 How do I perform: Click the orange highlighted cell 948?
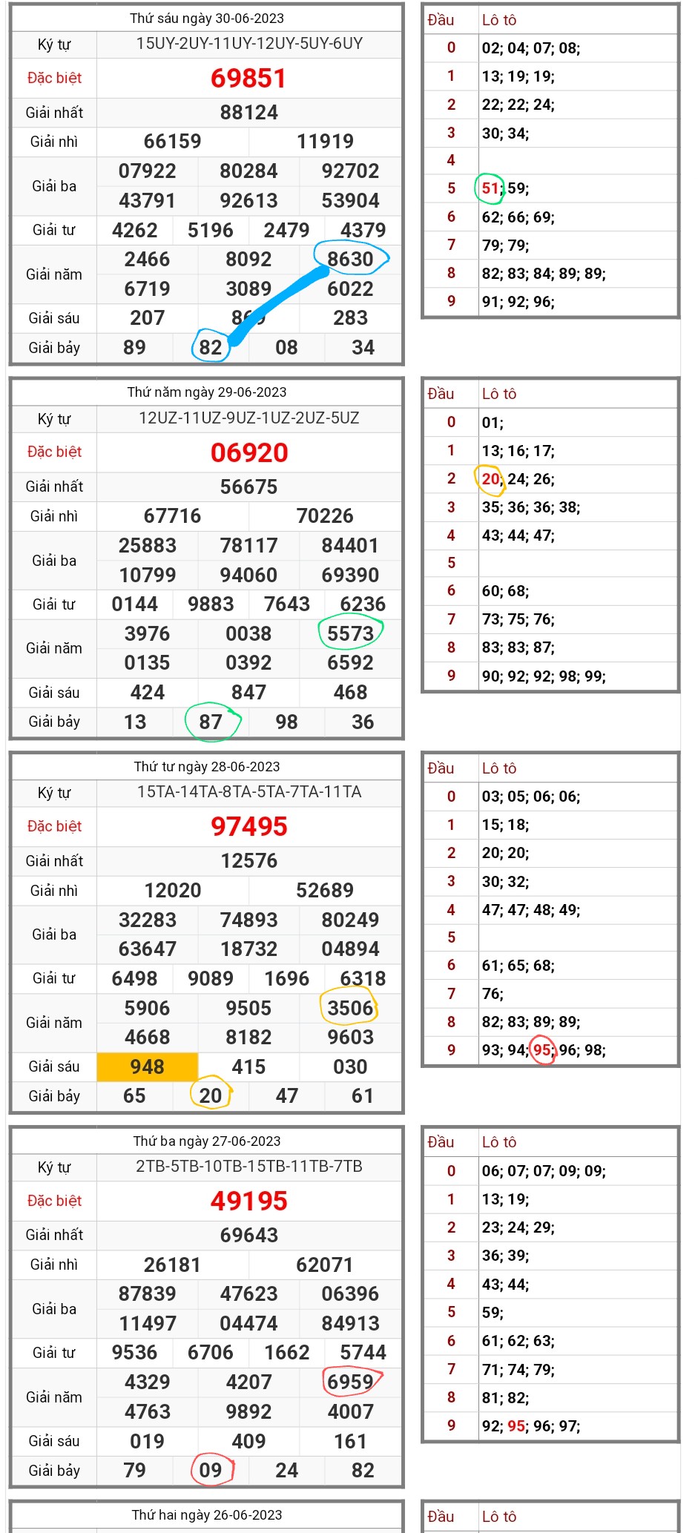(x=147, y=1066)
